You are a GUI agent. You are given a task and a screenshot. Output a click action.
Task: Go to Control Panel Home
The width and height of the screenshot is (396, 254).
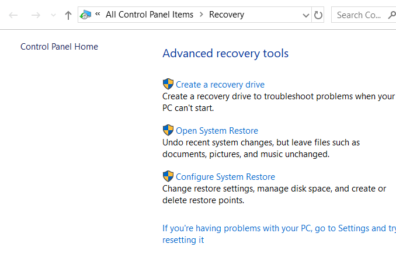[59, 47]
